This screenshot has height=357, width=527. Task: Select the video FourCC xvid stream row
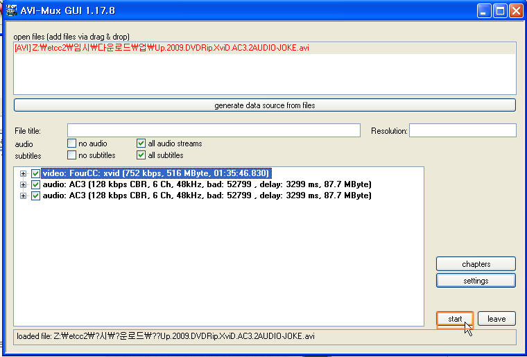[156, 173]
